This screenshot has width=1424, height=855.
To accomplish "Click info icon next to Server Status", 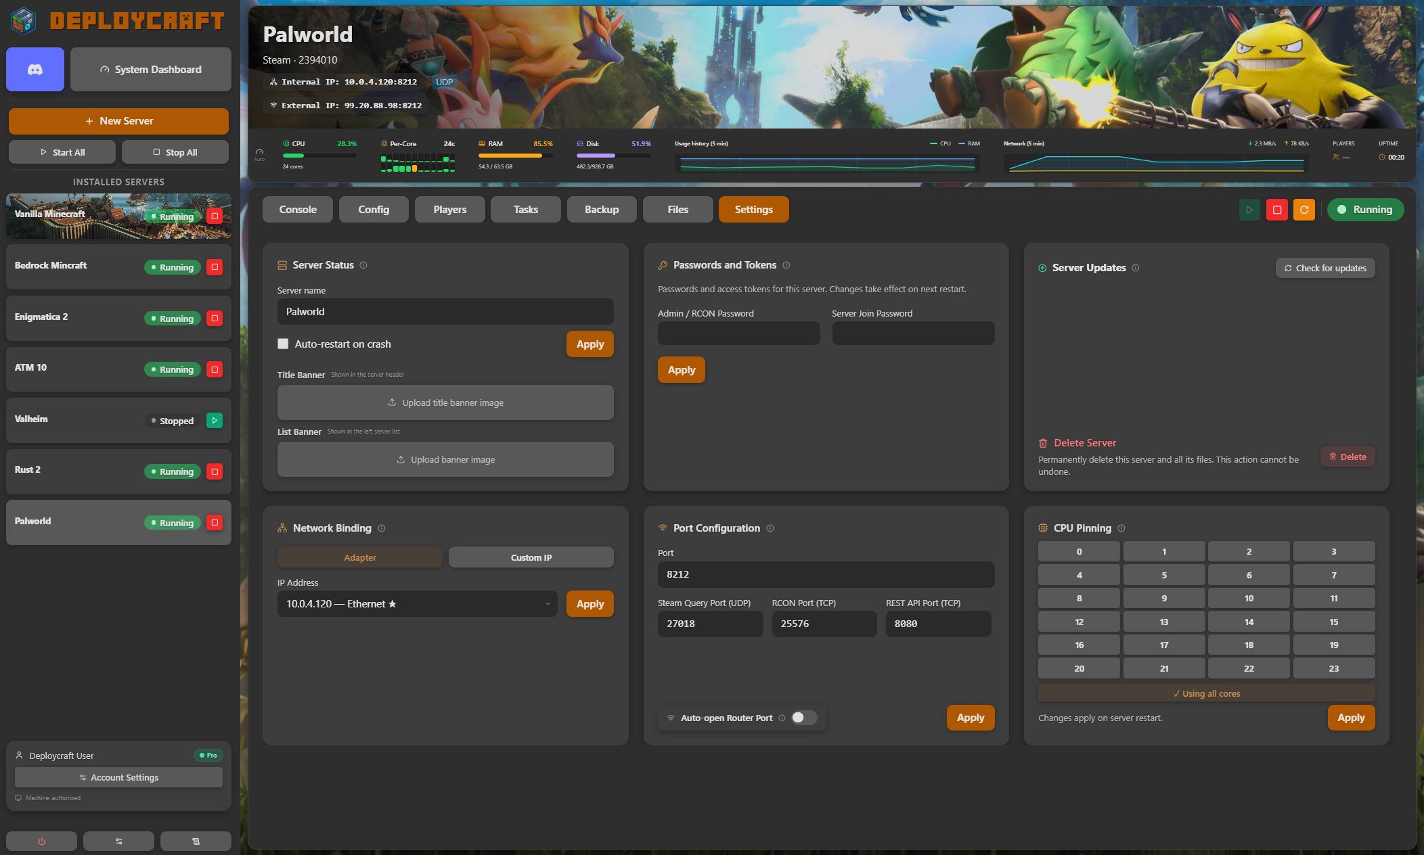I will pos(363,265).
